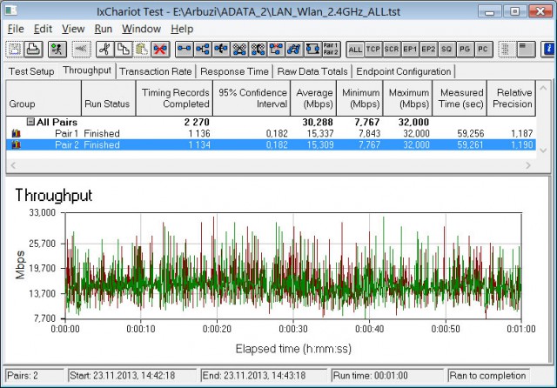This screenshot has width=557, height=388.
Task: Open the Edit menu
Action: 43,29
